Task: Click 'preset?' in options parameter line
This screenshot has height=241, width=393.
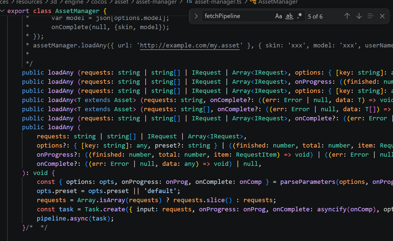Action: click(168, 145)
